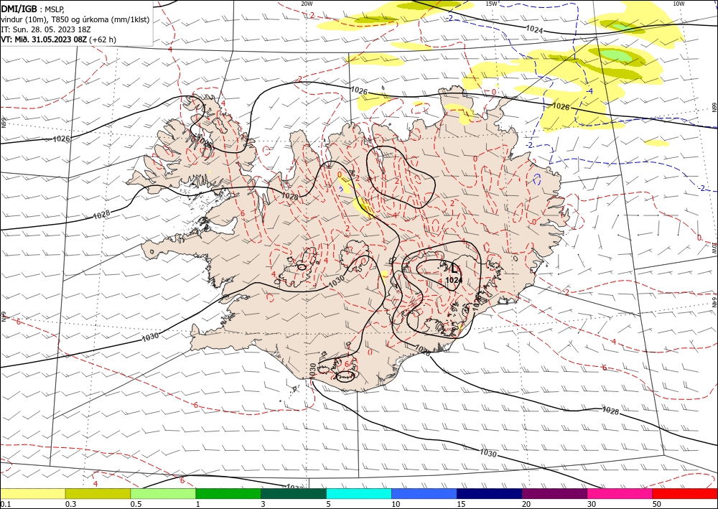Click the '10W' longitude label at top
Screen dimensions: 718x509
(679, 4)
